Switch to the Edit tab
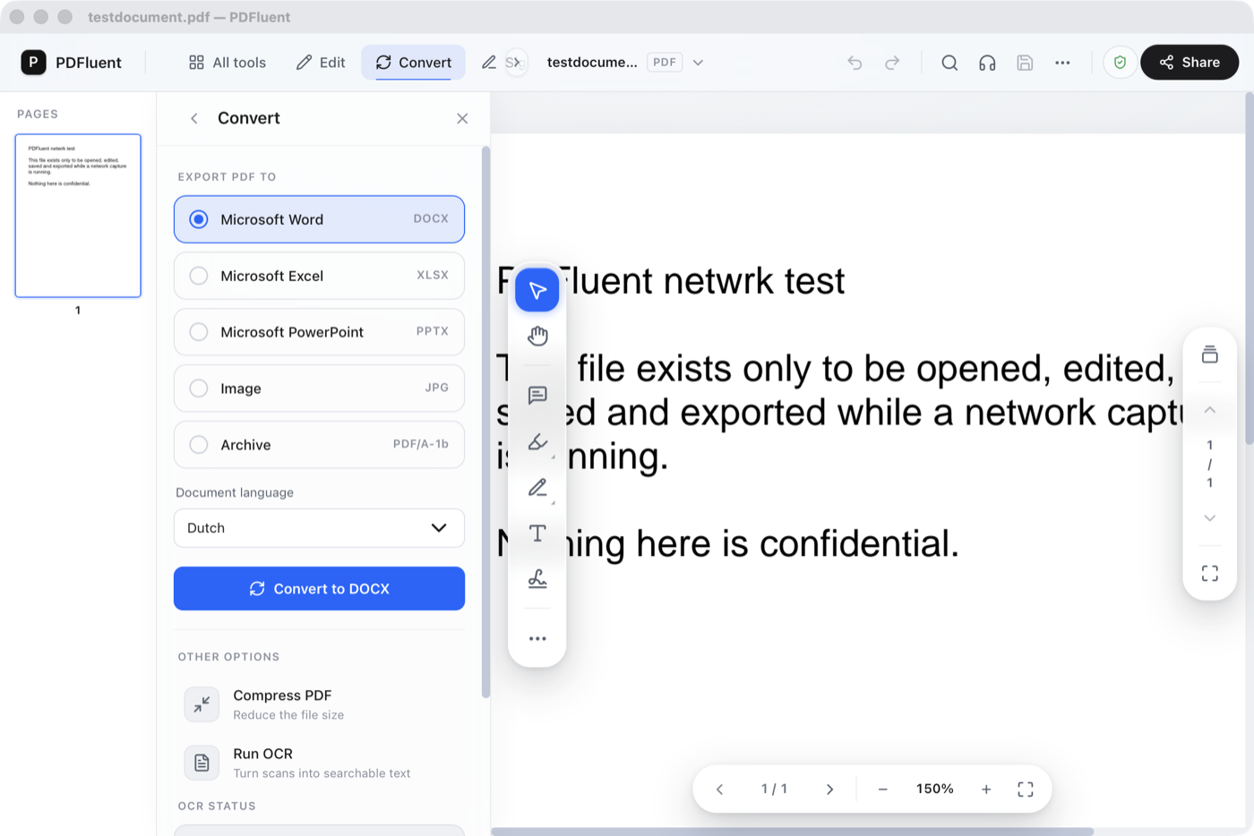The height and width of the screenshot is (836, 1254). 321,63
